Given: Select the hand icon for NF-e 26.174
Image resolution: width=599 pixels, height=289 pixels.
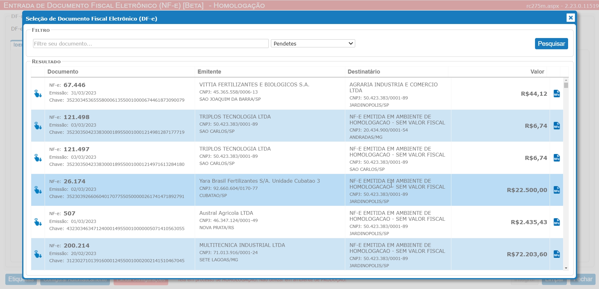Looking at the screenshot, I should tap(38, 190).
